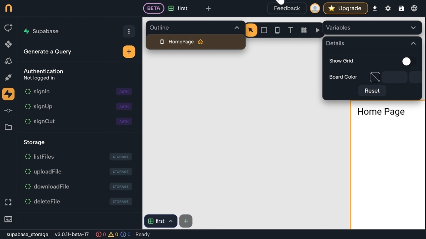This screenshot has width=426, height=239.
Task: Open the widgets components tool
Action: click(x=304, y=30)
